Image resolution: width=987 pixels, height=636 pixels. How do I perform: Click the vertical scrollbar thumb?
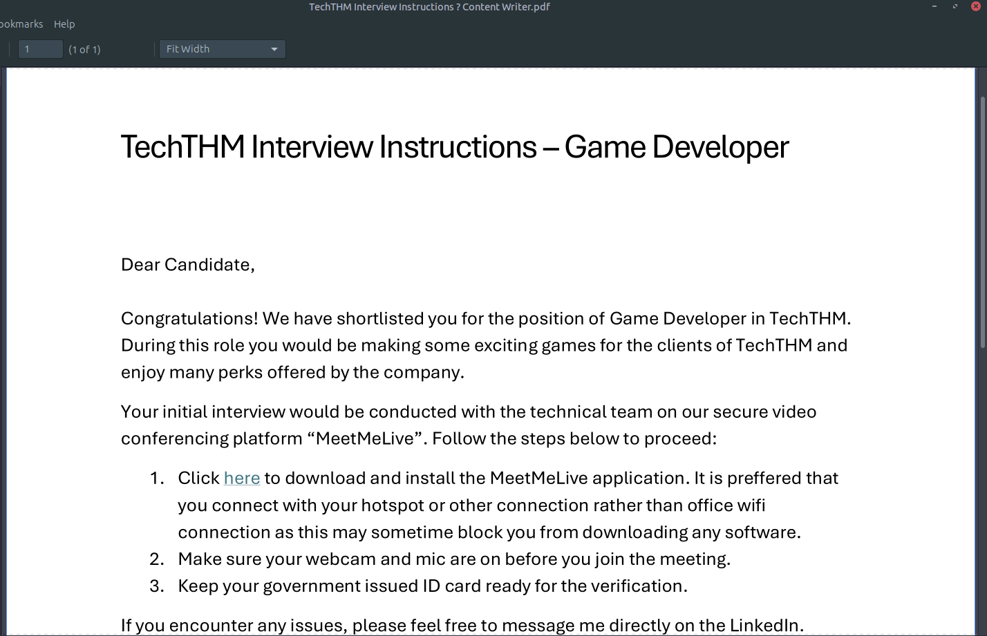tap(982, 221)
